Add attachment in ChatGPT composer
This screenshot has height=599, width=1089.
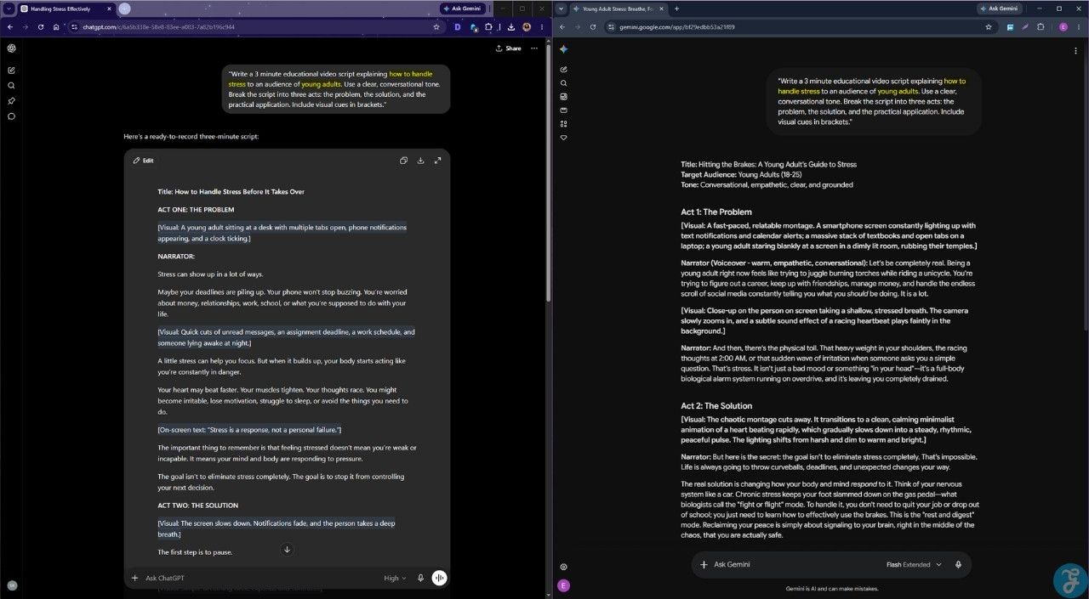coord(134,579)
